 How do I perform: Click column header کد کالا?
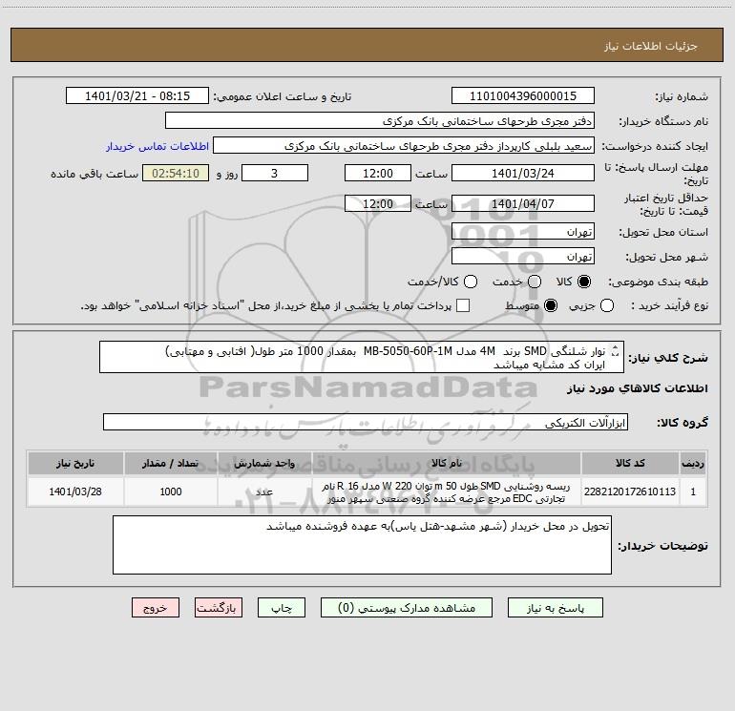[630, 463]
